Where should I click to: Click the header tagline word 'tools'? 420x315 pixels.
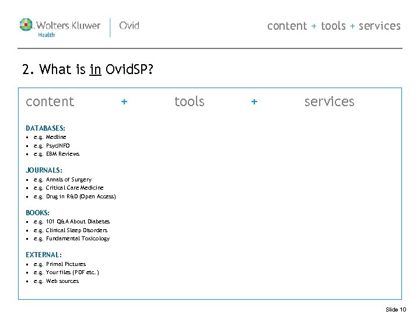[x=333, y=26]
